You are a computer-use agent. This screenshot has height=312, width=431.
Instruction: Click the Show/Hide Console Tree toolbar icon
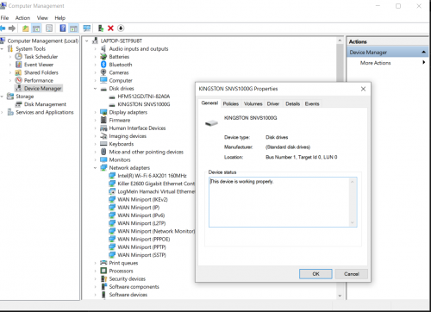click(36, 28)
